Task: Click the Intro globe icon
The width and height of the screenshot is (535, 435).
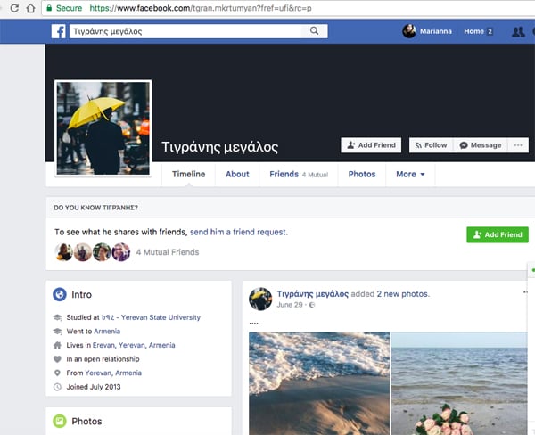Action: [x=60, y=294]
